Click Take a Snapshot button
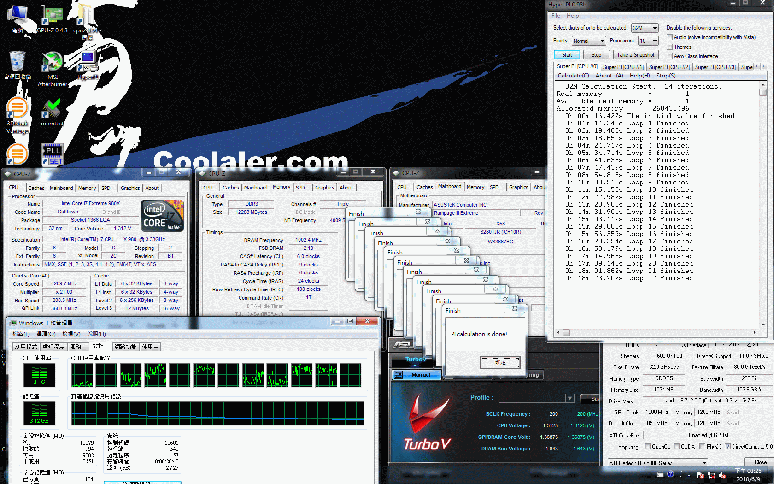Viewport: 774px width, 484px height. (635, 55)
